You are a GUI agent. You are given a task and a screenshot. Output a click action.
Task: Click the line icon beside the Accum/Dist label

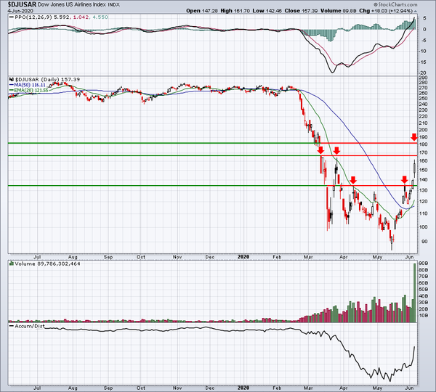click(12, 325)
